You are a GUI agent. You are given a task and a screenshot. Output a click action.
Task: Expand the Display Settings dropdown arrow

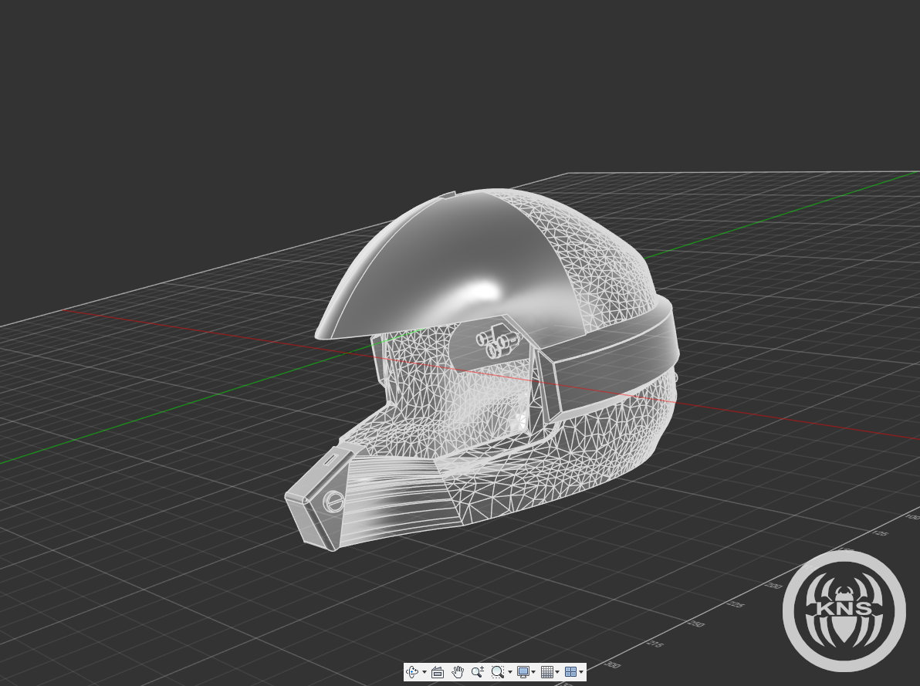click(533, 673)
